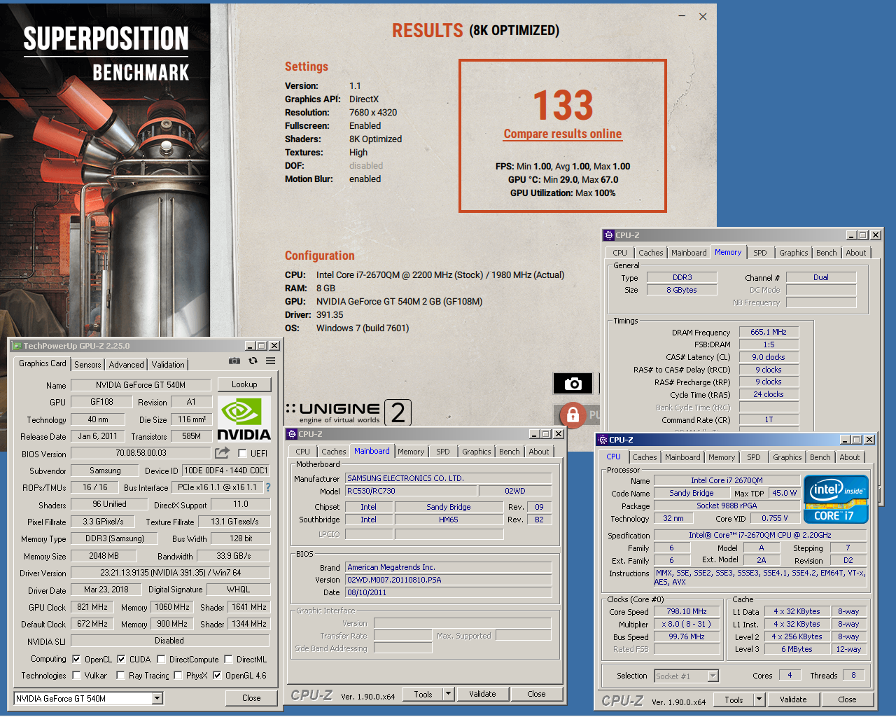Click the red lock icon in Superposition

572,415
